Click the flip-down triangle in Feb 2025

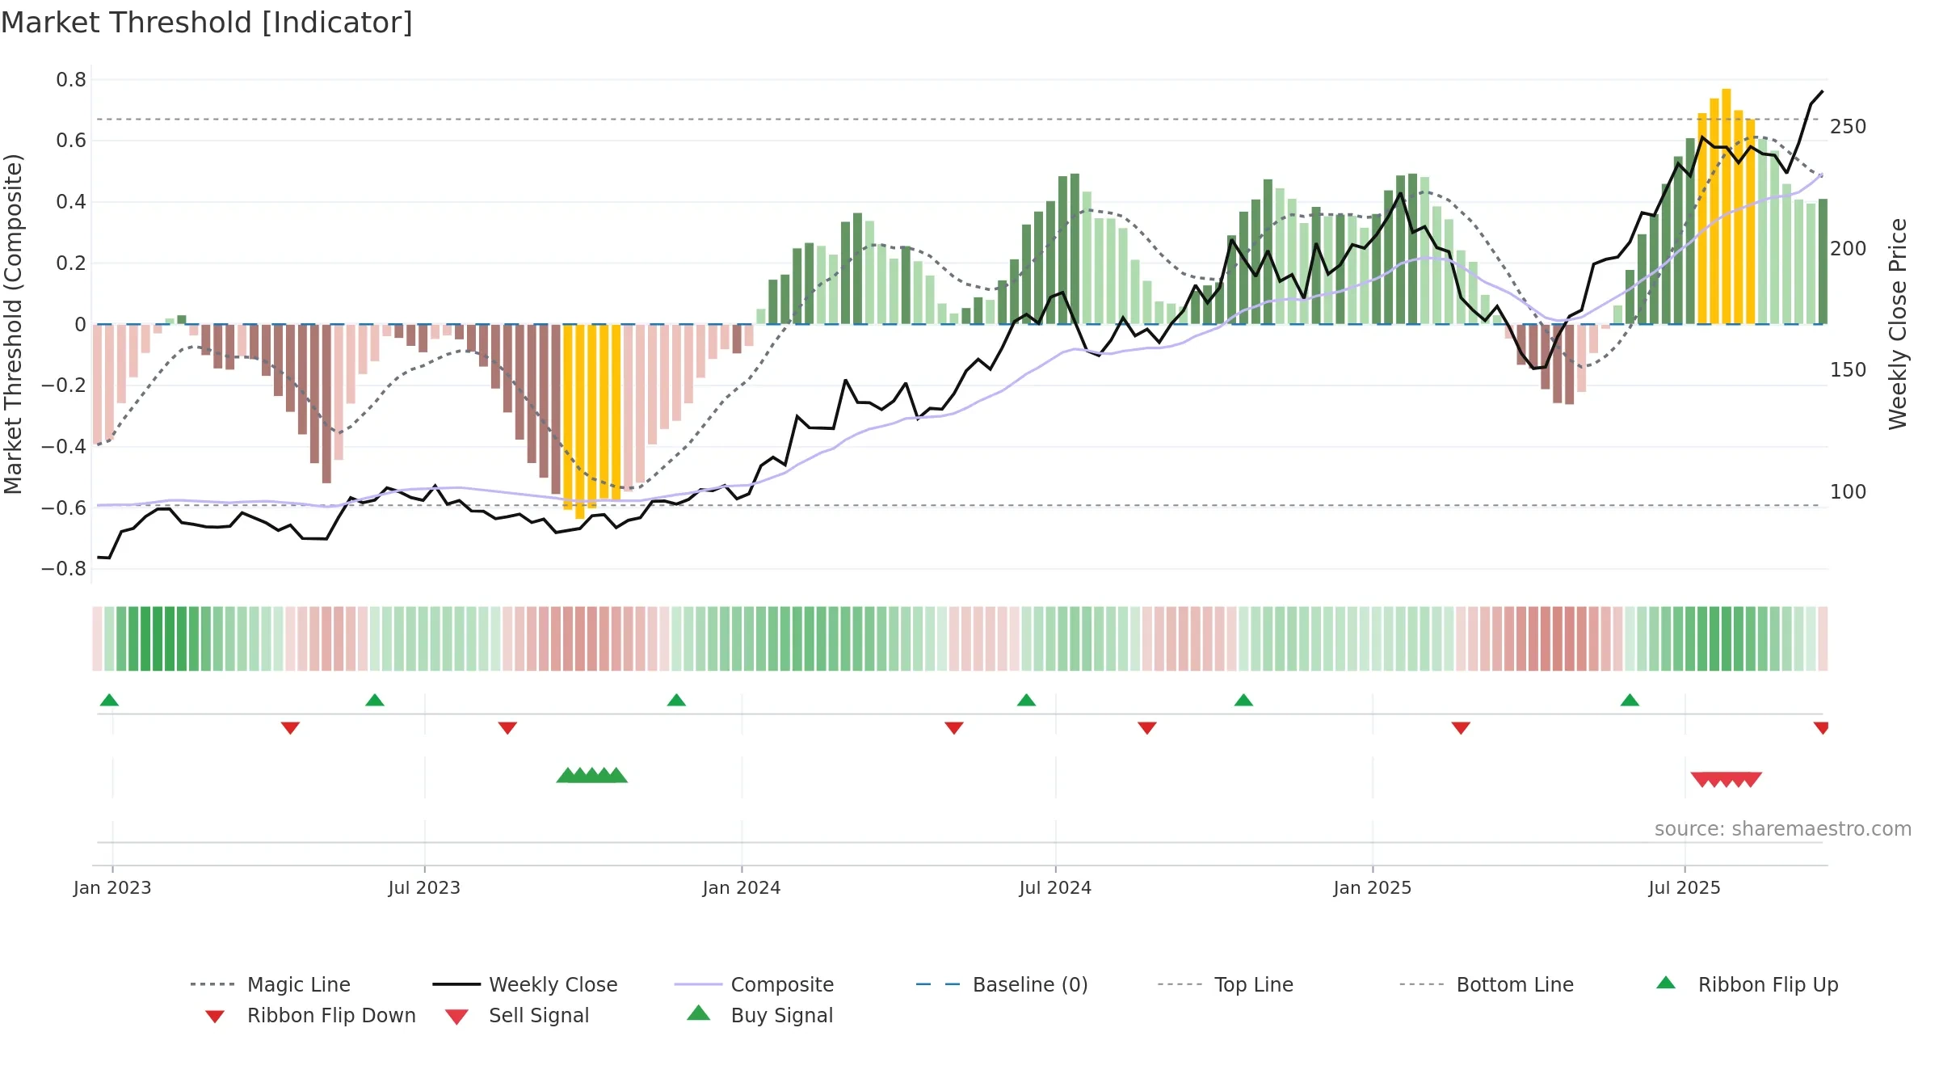(x=1461, y=728)
